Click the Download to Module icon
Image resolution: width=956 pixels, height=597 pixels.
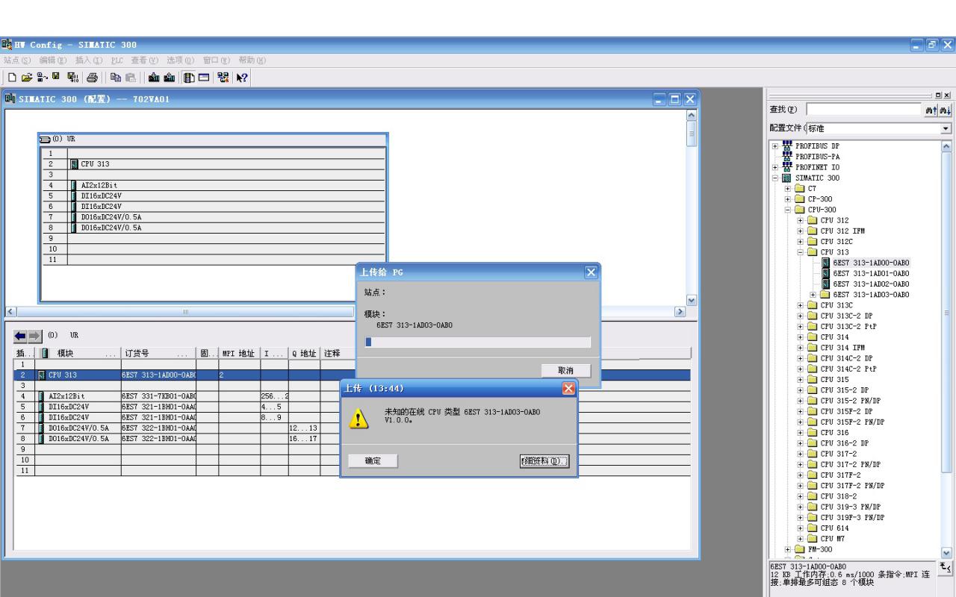coord(154,78)
